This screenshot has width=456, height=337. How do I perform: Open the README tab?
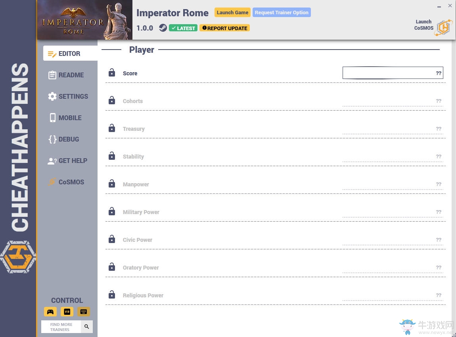(x=66, y=75)
